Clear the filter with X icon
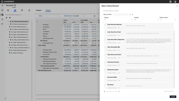 [132, 15]
